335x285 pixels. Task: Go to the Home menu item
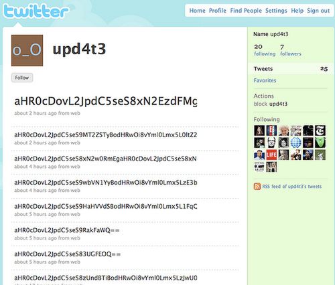(197, 11)
